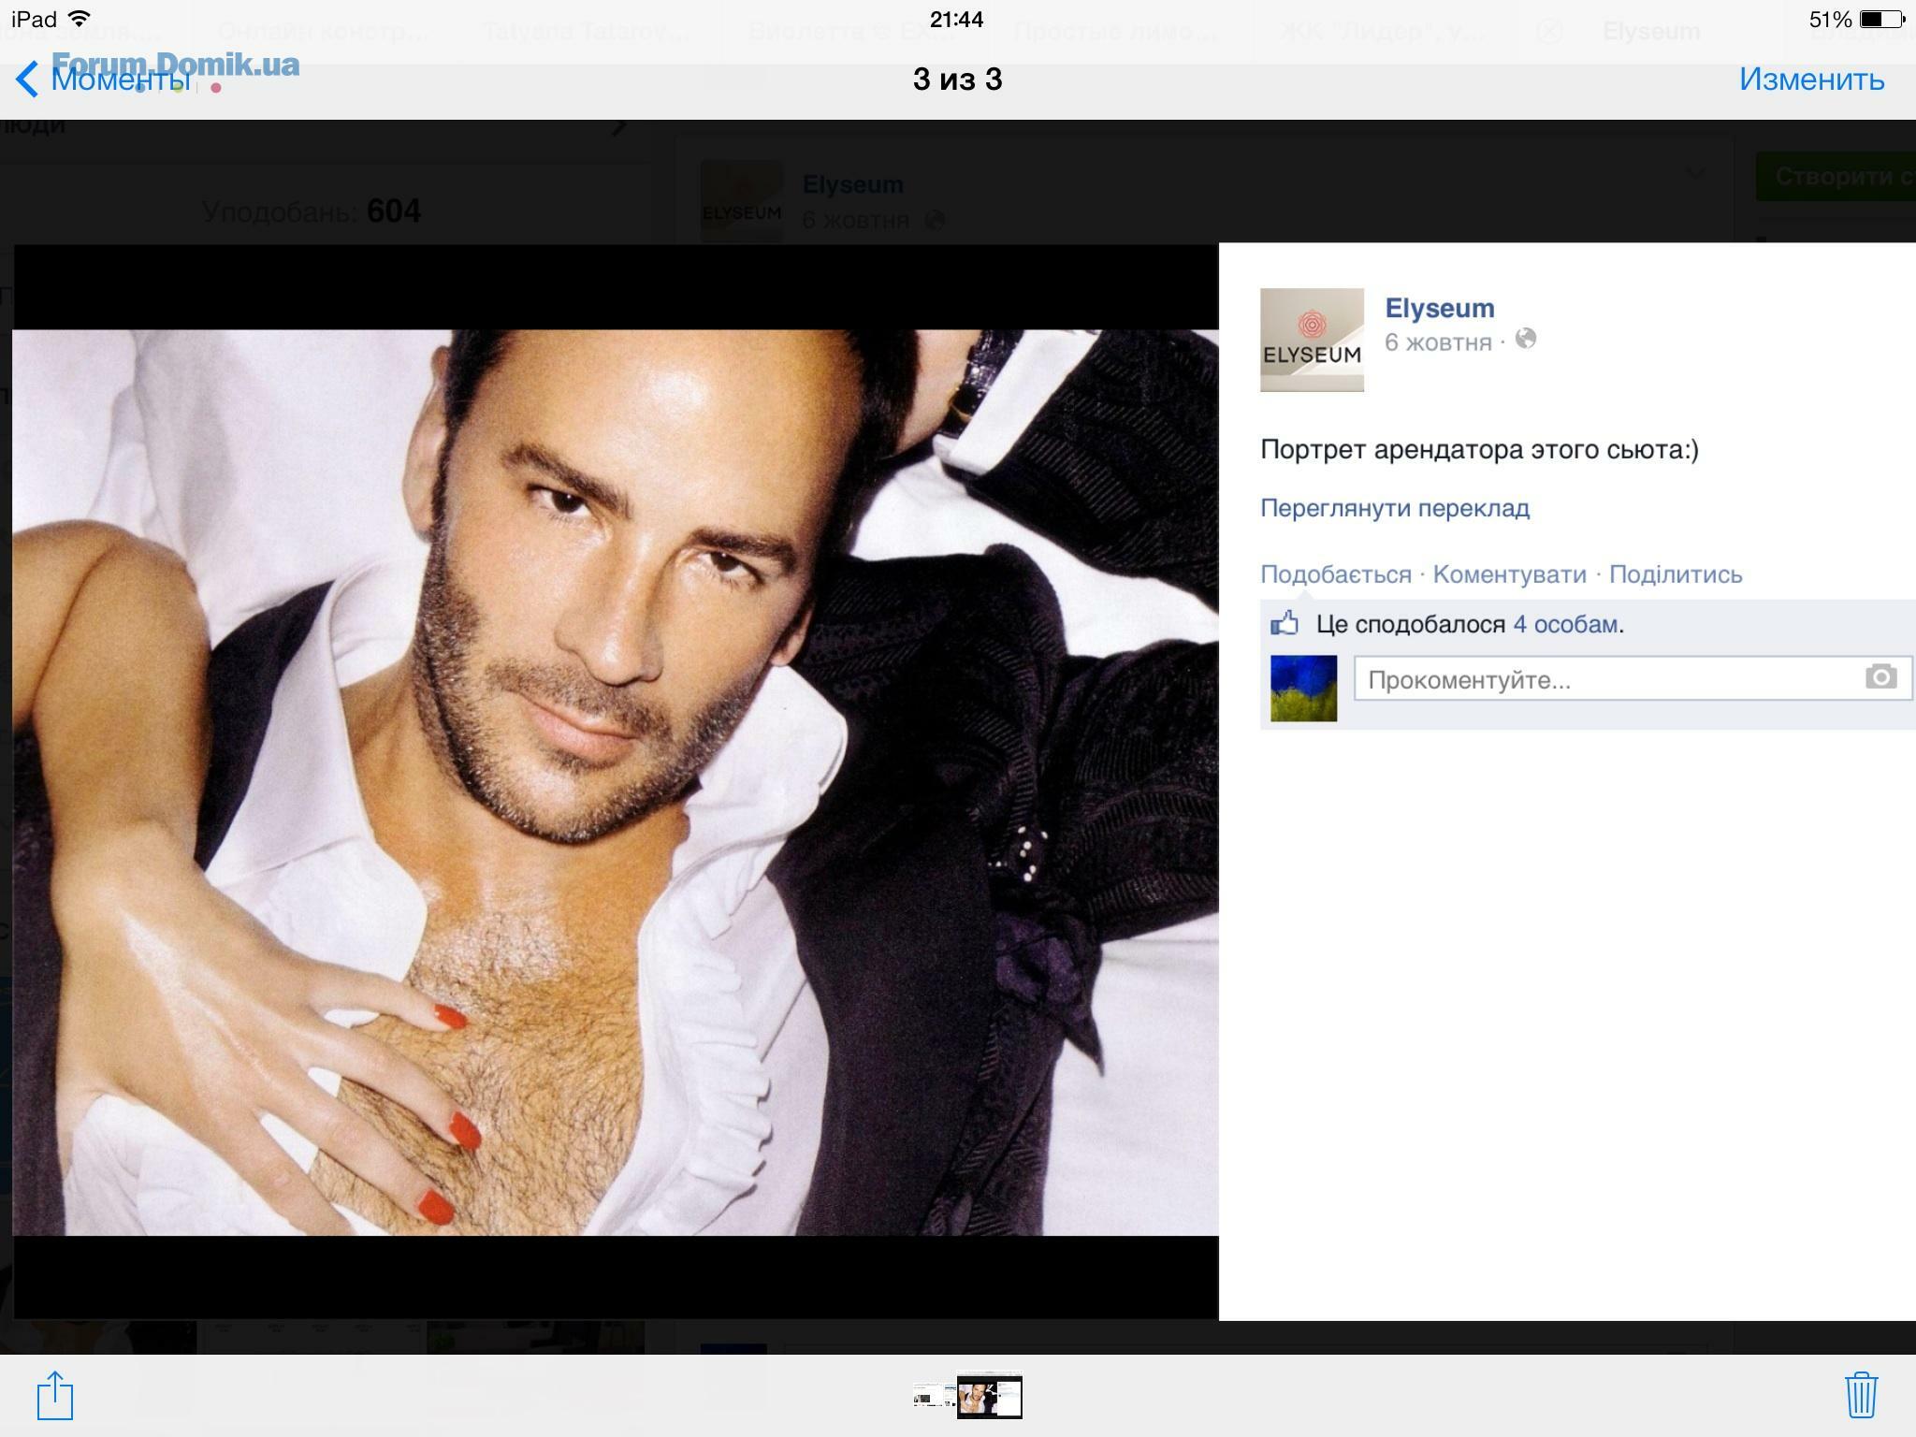Screen dimensions: 1916x1437
Task: Tap the battery indicator in status bar
Action: click(1880, 19)
